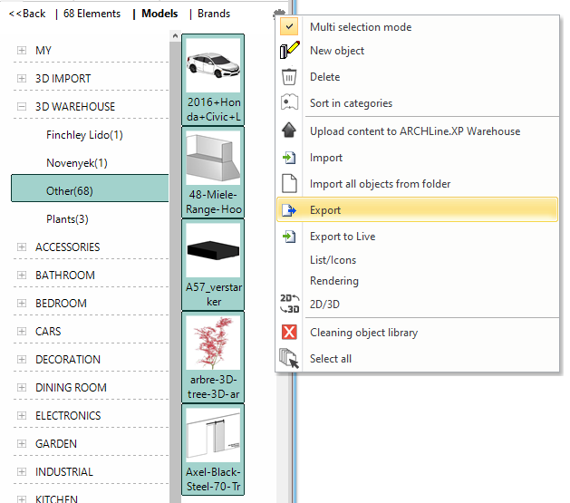Switch to the Brands tab
The image size is (570, 503).
[x=214, y=14]
